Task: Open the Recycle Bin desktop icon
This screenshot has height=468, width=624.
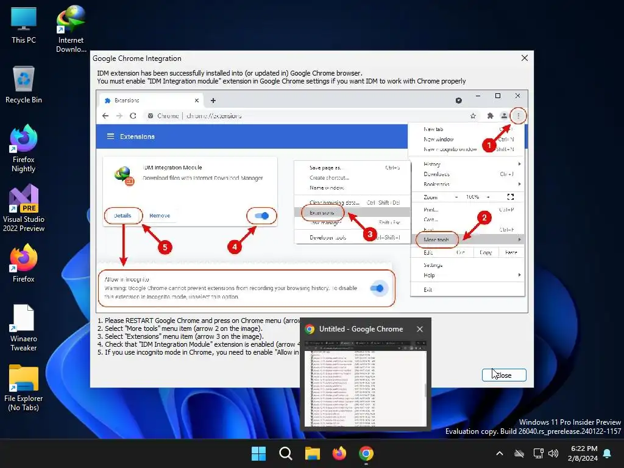Action: [x=24, y=85]
